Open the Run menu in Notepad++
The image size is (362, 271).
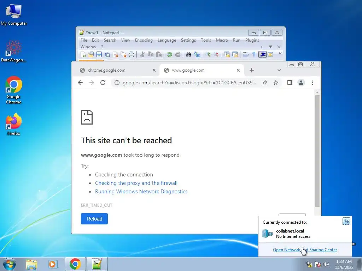pos(237,40)
